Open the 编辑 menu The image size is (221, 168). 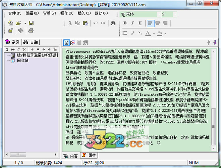[x=32, y=13]
